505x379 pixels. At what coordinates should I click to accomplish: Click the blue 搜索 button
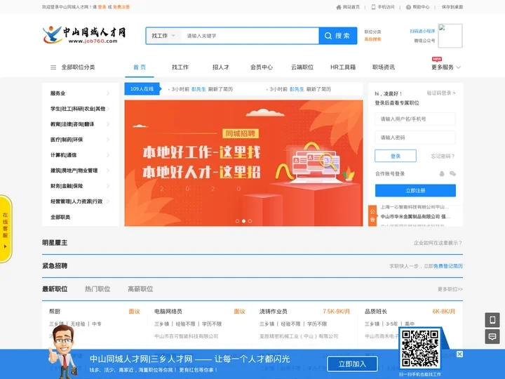(338, 36)
